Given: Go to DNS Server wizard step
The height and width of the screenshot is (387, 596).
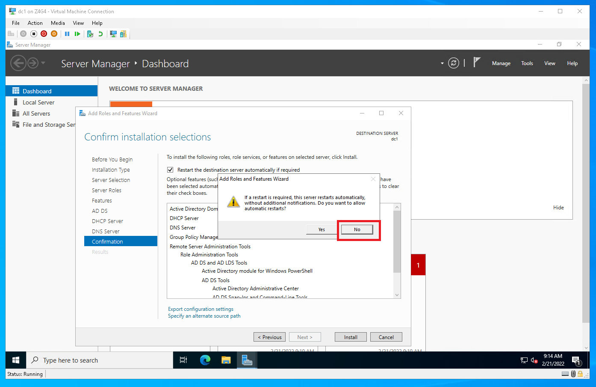Looking at the screenshot, I should [106, 231].
